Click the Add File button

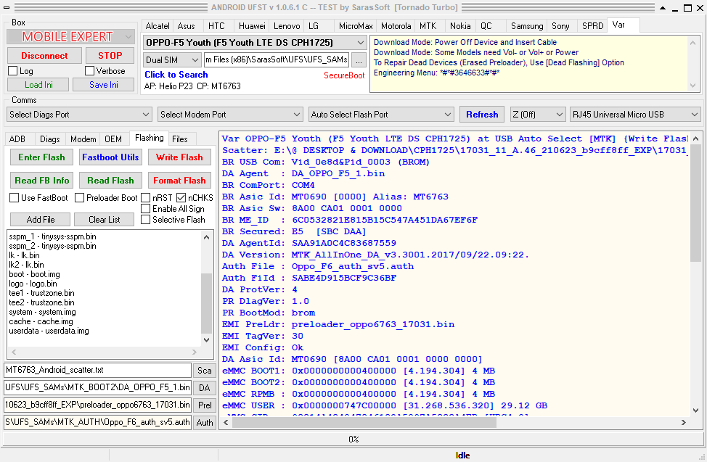click(x=41, y=220)
